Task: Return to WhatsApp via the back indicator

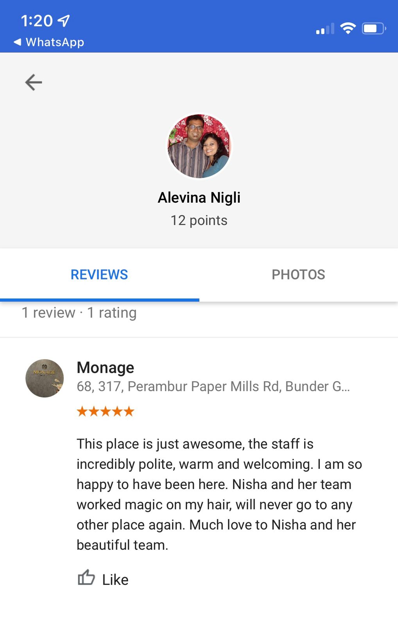Action: (49, 42)
